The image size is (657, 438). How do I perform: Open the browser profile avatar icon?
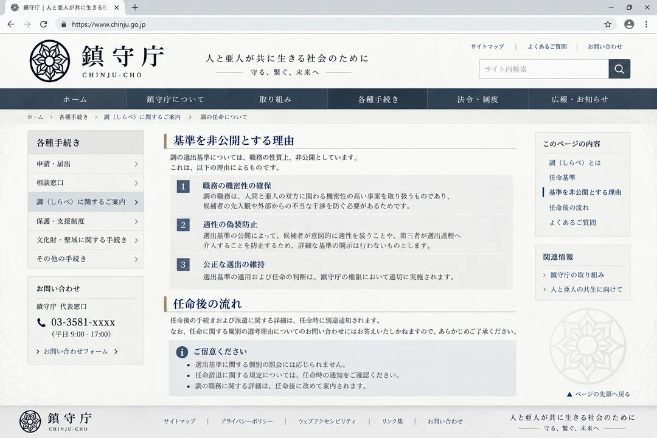coord(629,24)
